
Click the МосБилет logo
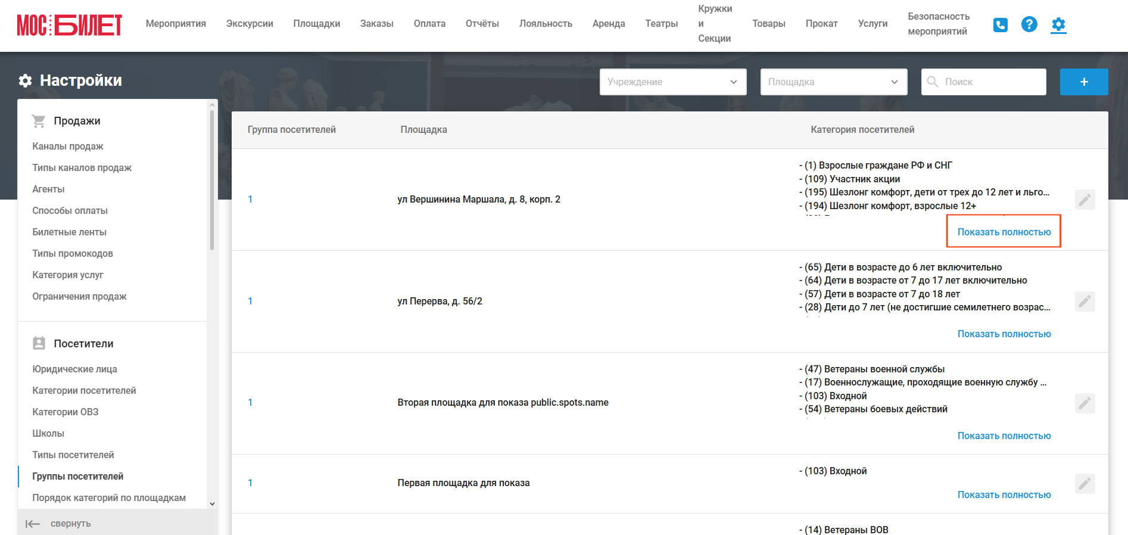70,24
